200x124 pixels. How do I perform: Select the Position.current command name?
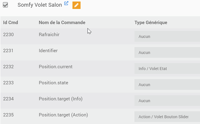56,67
